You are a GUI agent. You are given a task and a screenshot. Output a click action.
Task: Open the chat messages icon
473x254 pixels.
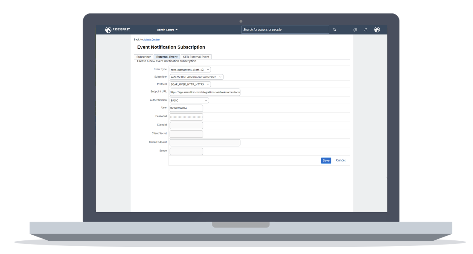pyautogui.click(x=355, y=30)
